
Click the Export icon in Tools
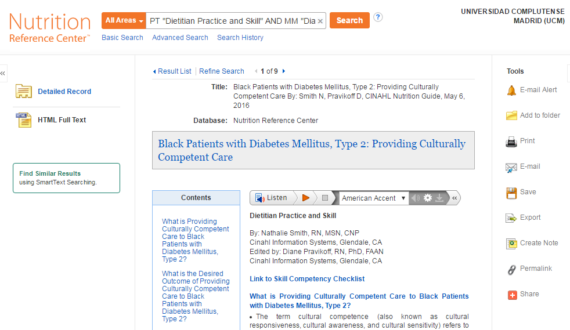pyautogui.click(x=511, y=218)
